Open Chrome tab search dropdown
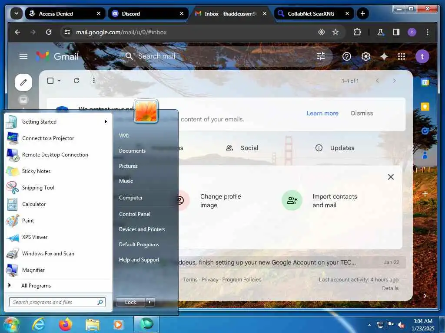445x333 pixels. 16,13
